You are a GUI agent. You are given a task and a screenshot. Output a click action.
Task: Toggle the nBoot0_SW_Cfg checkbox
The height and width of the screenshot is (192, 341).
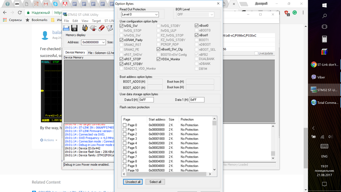coord(158,50)
